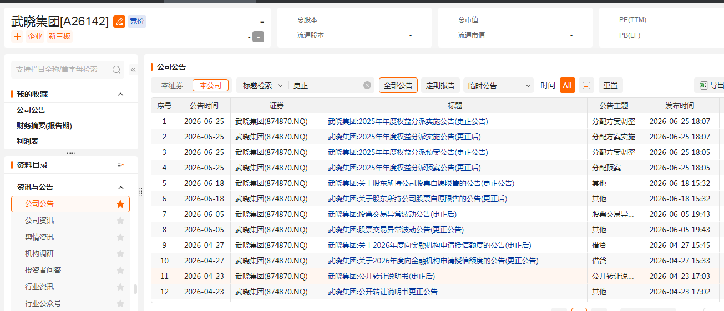Click the 发布时间 column header
The height and width of the screenshot is (311, 724).
coord(680,106)
